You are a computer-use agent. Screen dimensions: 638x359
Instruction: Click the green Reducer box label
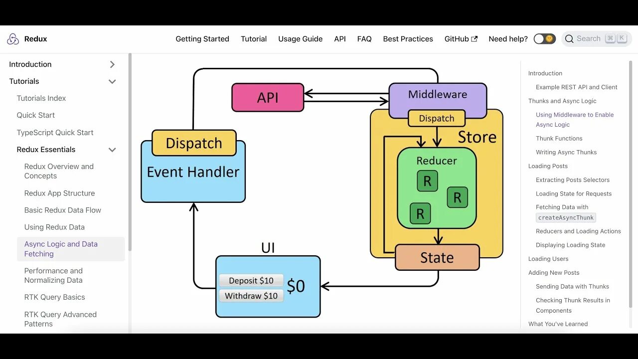coord(437,161)
